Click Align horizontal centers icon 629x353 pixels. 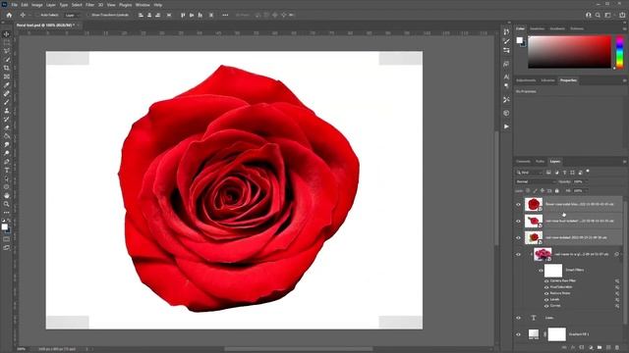pos(149,16)
